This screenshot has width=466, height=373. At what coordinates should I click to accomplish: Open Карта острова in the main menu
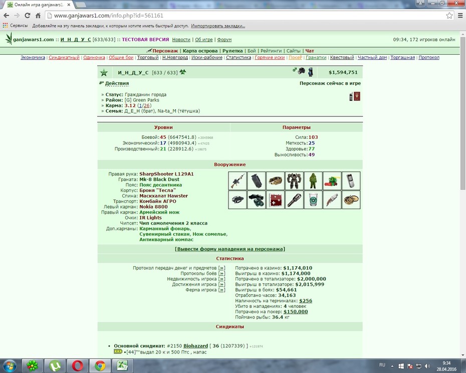click(200, 51)
